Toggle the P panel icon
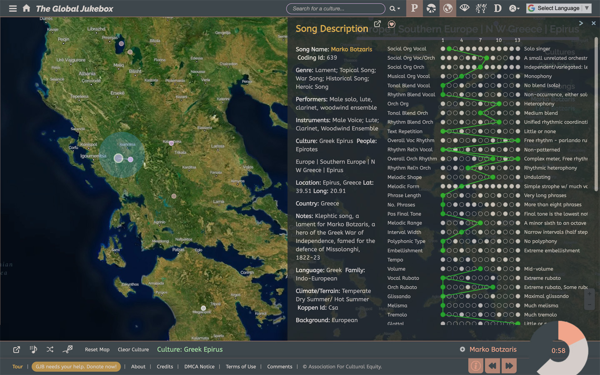The width and height of the screenshot is (600, 375). pyautogui.click(x=414, y=8)
